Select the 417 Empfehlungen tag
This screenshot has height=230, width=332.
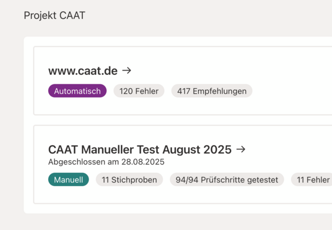pyautogui.click(x=211, y=91)
